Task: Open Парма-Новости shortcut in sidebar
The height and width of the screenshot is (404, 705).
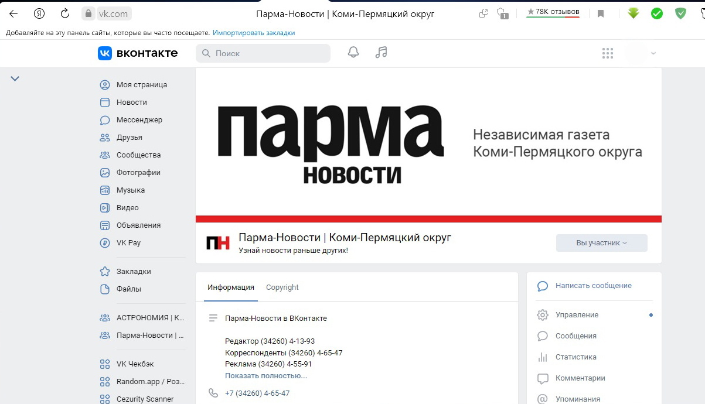Action: coord(141,335)
